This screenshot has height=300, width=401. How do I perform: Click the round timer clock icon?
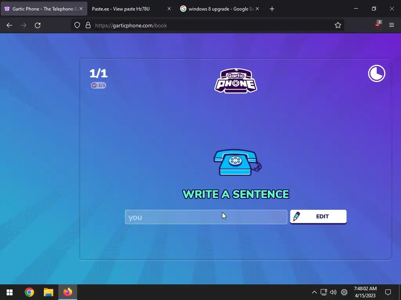(x=376, y=73)
